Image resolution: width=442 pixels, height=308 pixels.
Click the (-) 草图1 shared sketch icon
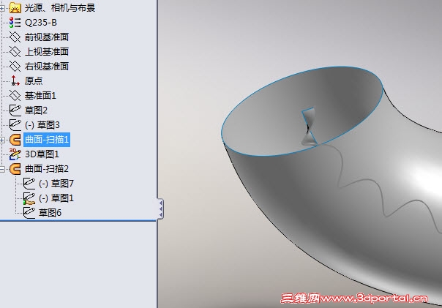(29, 198)
